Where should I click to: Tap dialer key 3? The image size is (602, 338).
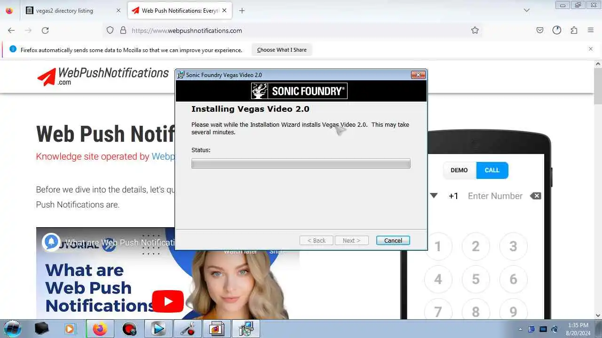click(513, 246)
